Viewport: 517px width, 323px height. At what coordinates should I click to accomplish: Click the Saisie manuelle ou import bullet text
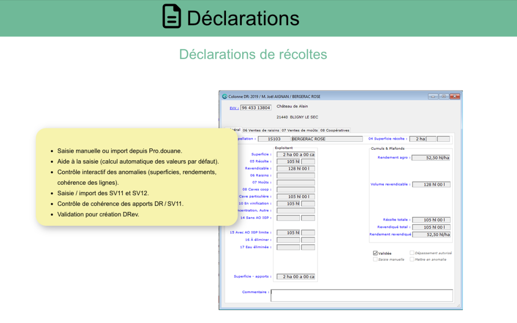[120, 151]
